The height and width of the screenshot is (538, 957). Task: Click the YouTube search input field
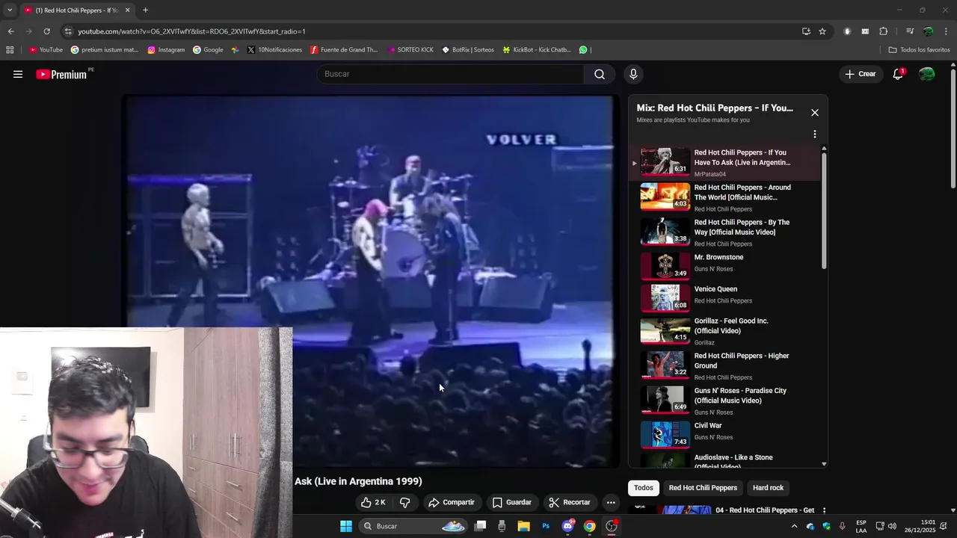[x=450, y=74]
